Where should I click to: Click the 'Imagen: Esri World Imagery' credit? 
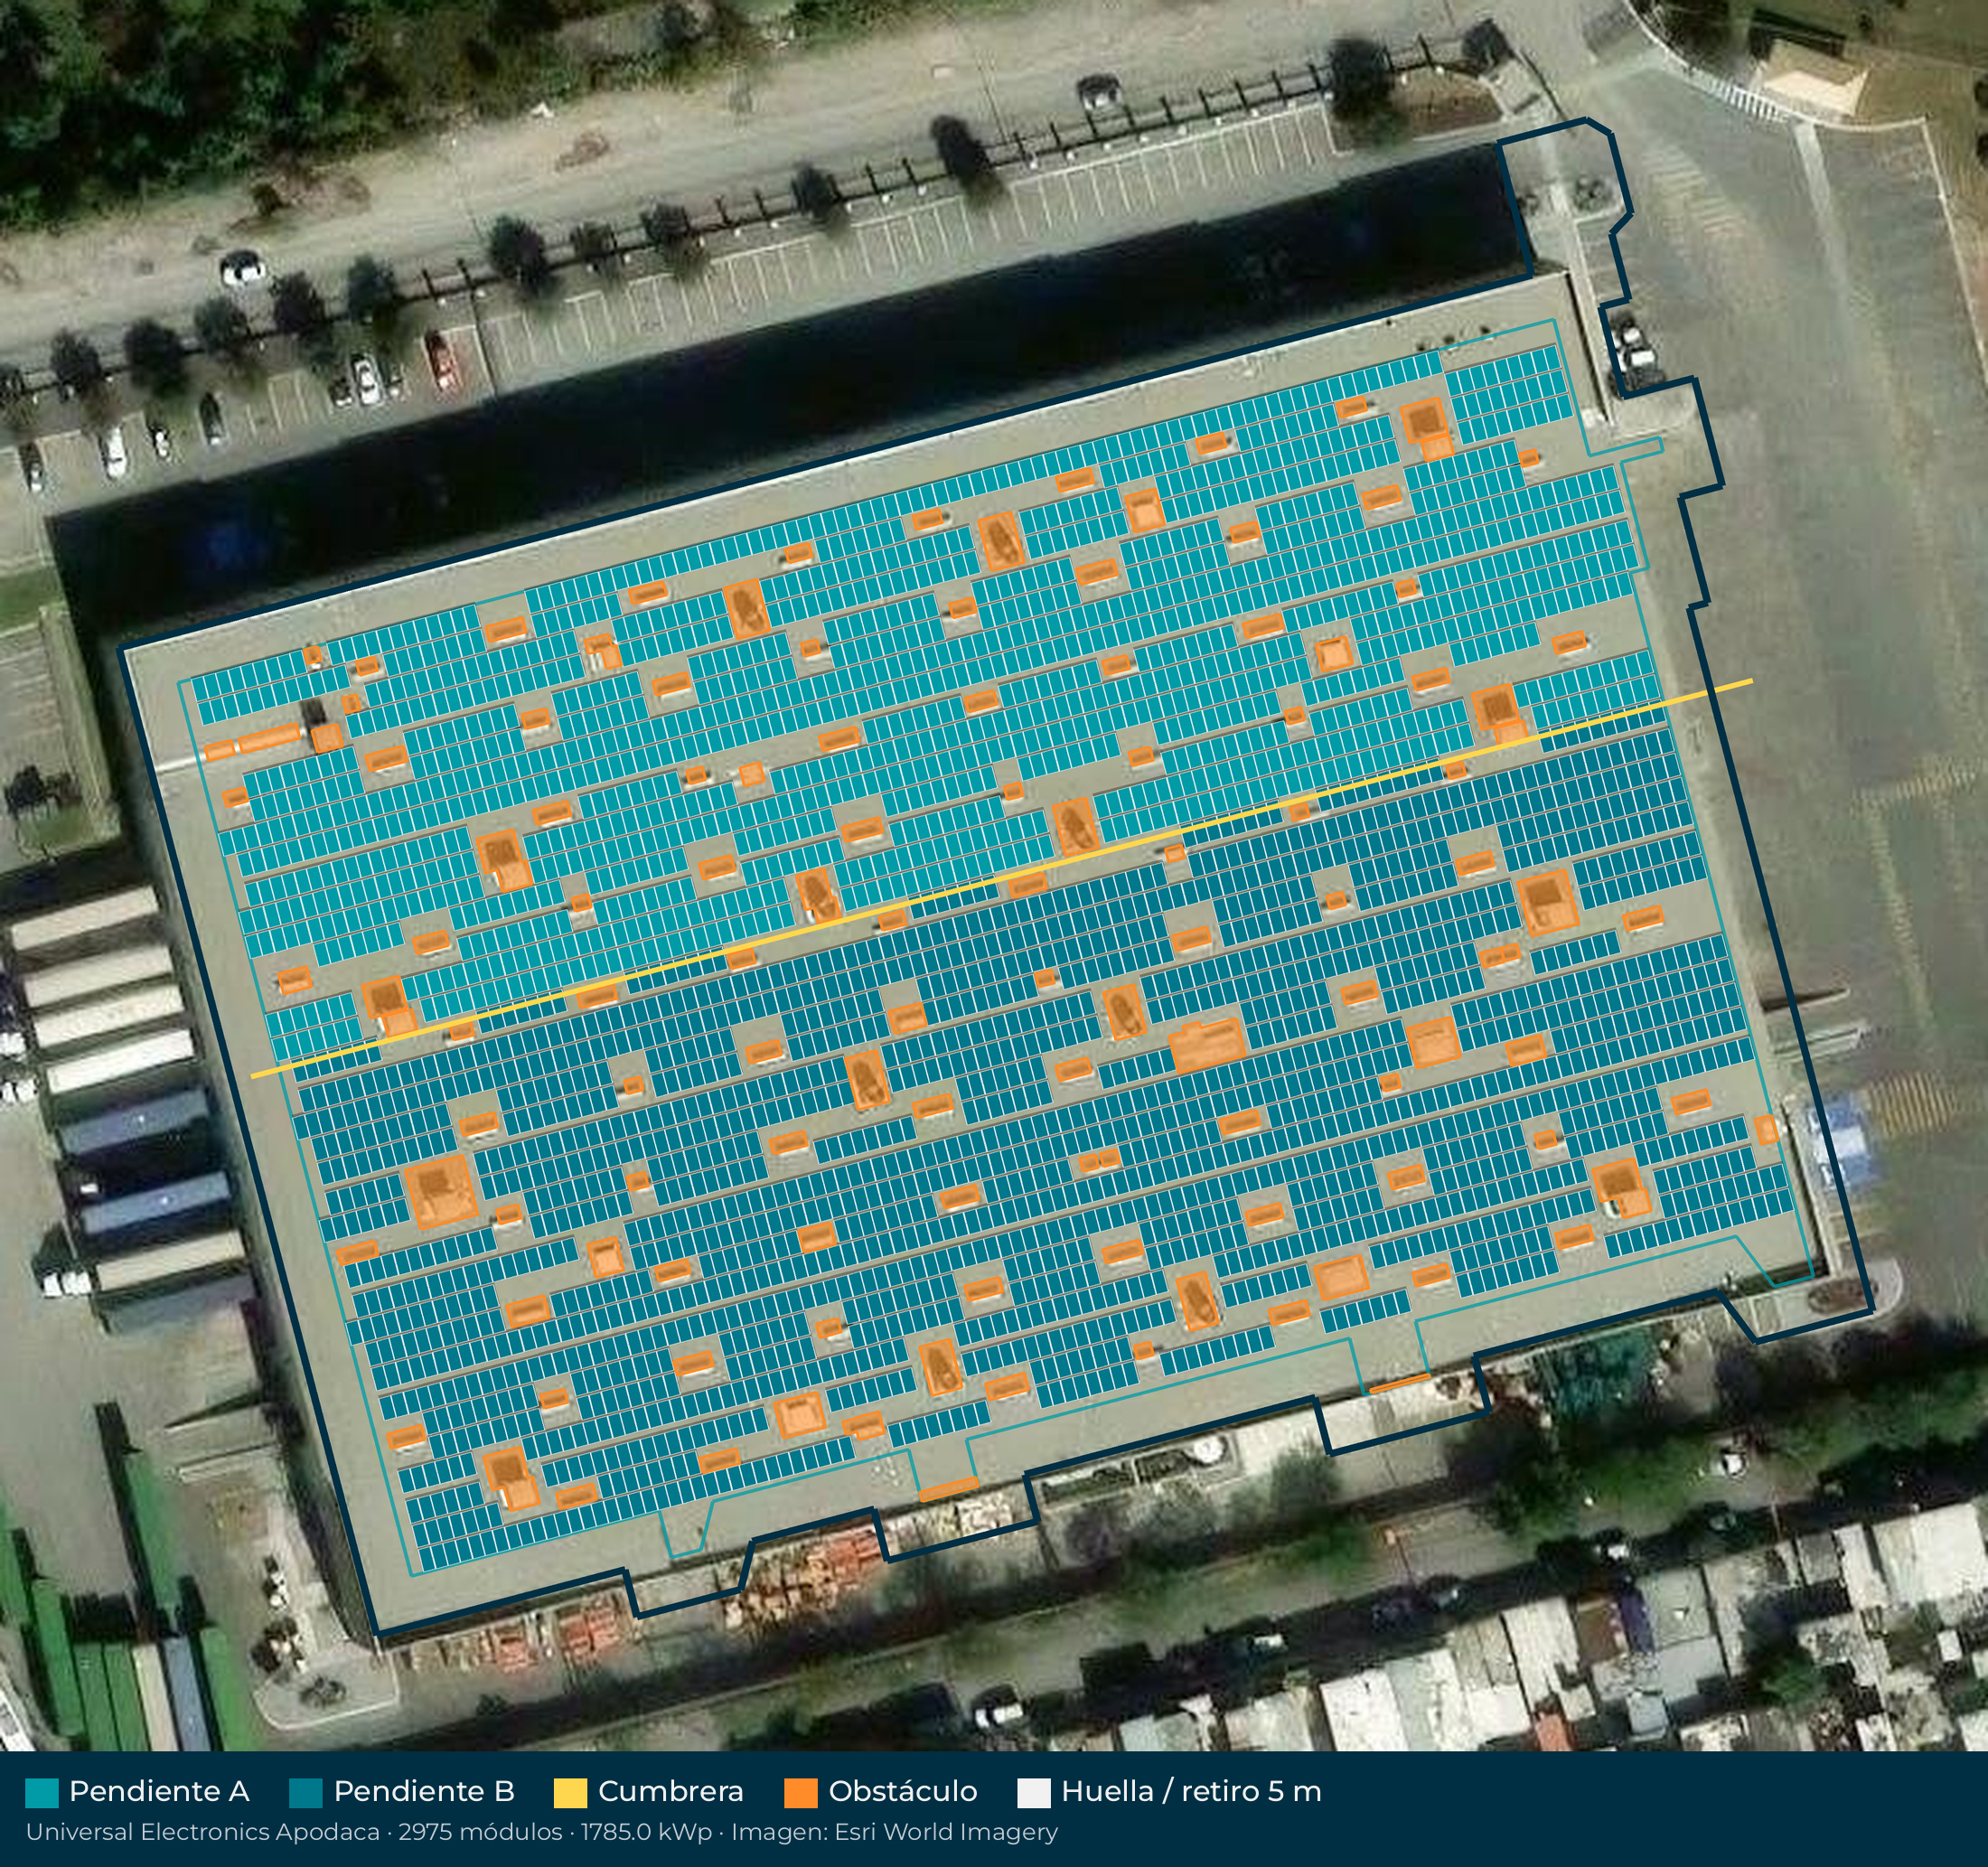click(x=894, y=1833)
